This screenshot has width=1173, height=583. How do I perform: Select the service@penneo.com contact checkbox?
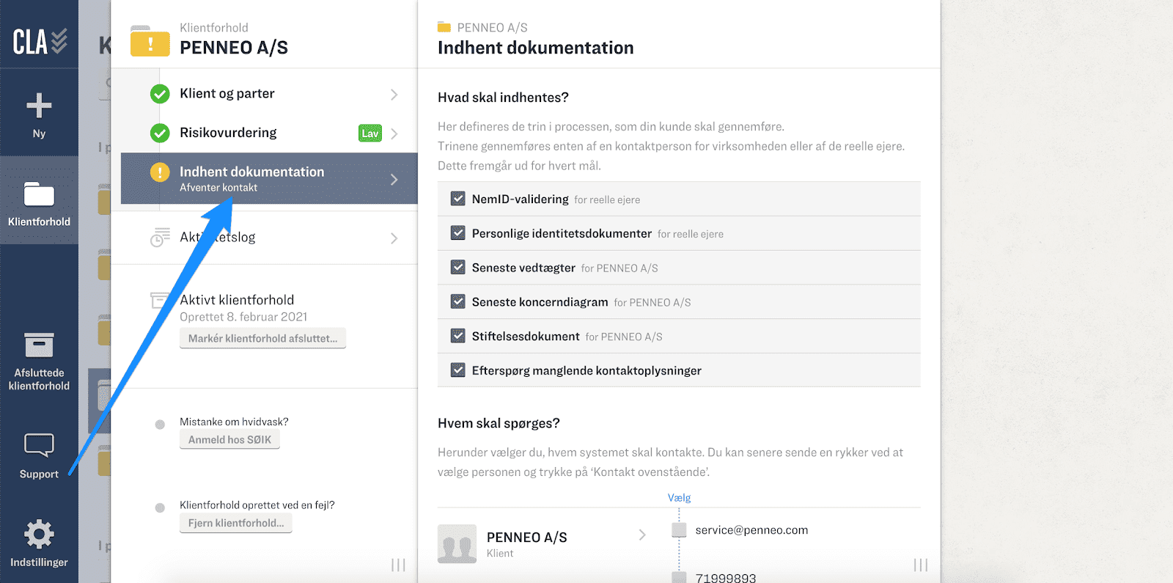coord(680,529)
